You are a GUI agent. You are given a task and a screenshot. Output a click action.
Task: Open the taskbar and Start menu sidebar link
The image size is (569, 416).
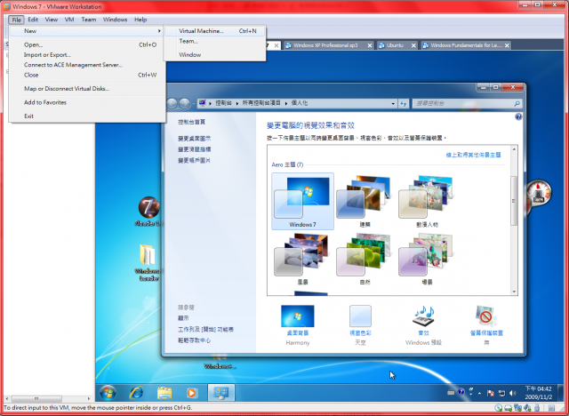click(205, 329)
